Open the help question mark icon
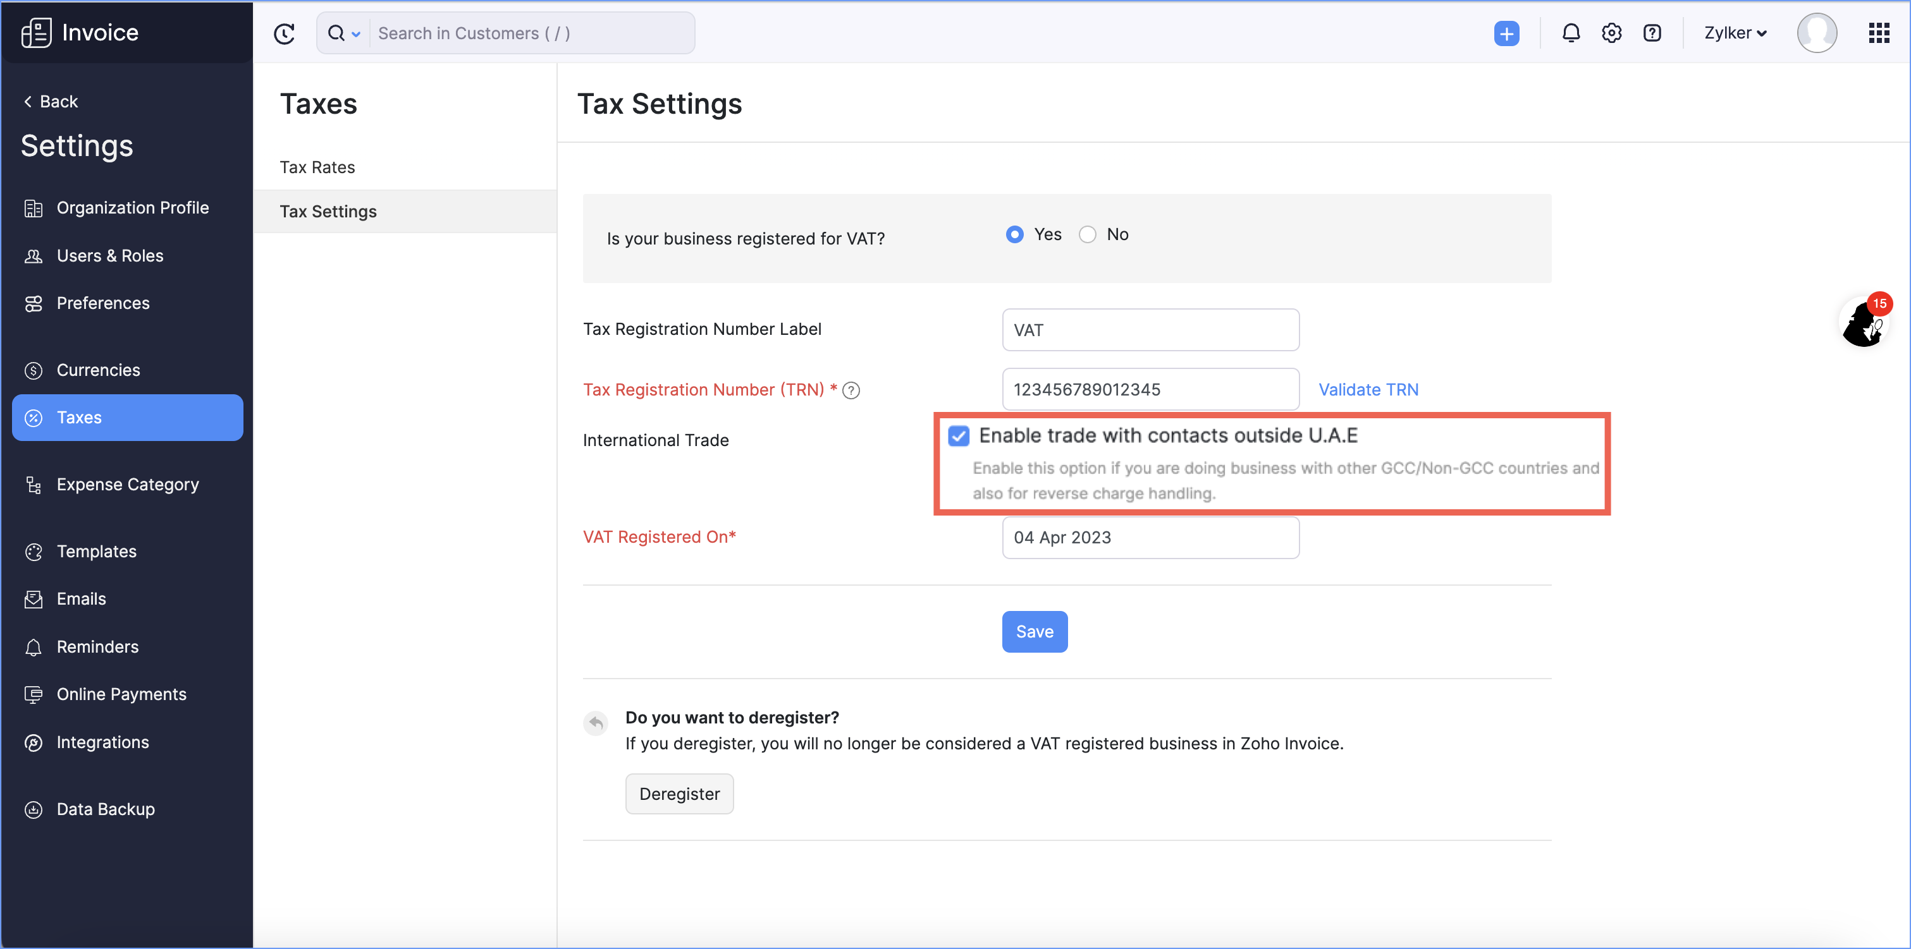The image size is (1911, 949). pyautogui.click(x=1652, y=33)
